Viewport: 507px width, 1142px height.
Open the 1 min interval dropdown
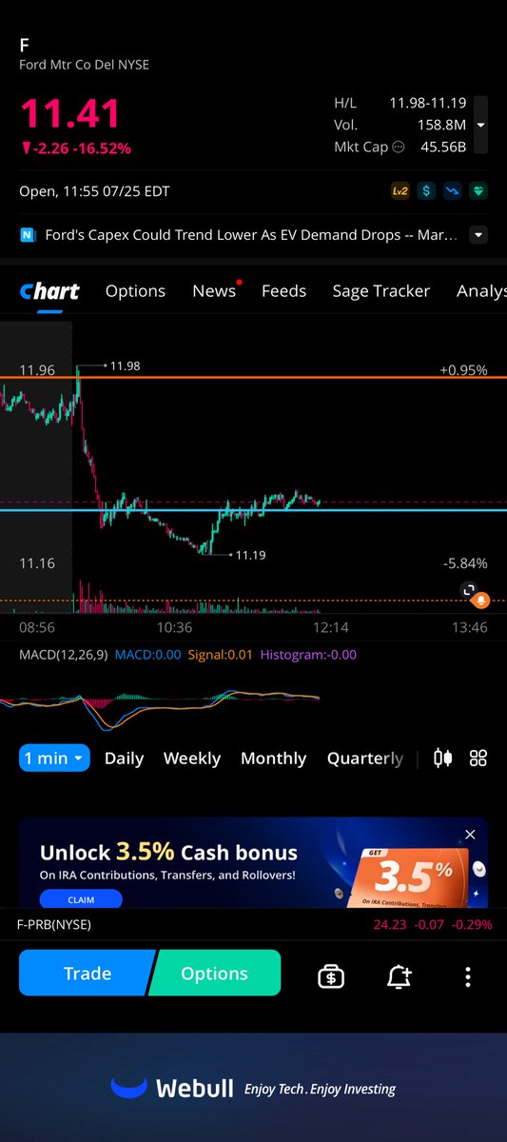(x=54, y=758)
